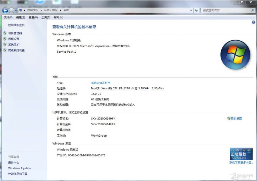Click 更改设置 to change computer name
This screenshot has width=257, height=181.
click(236, 118)
